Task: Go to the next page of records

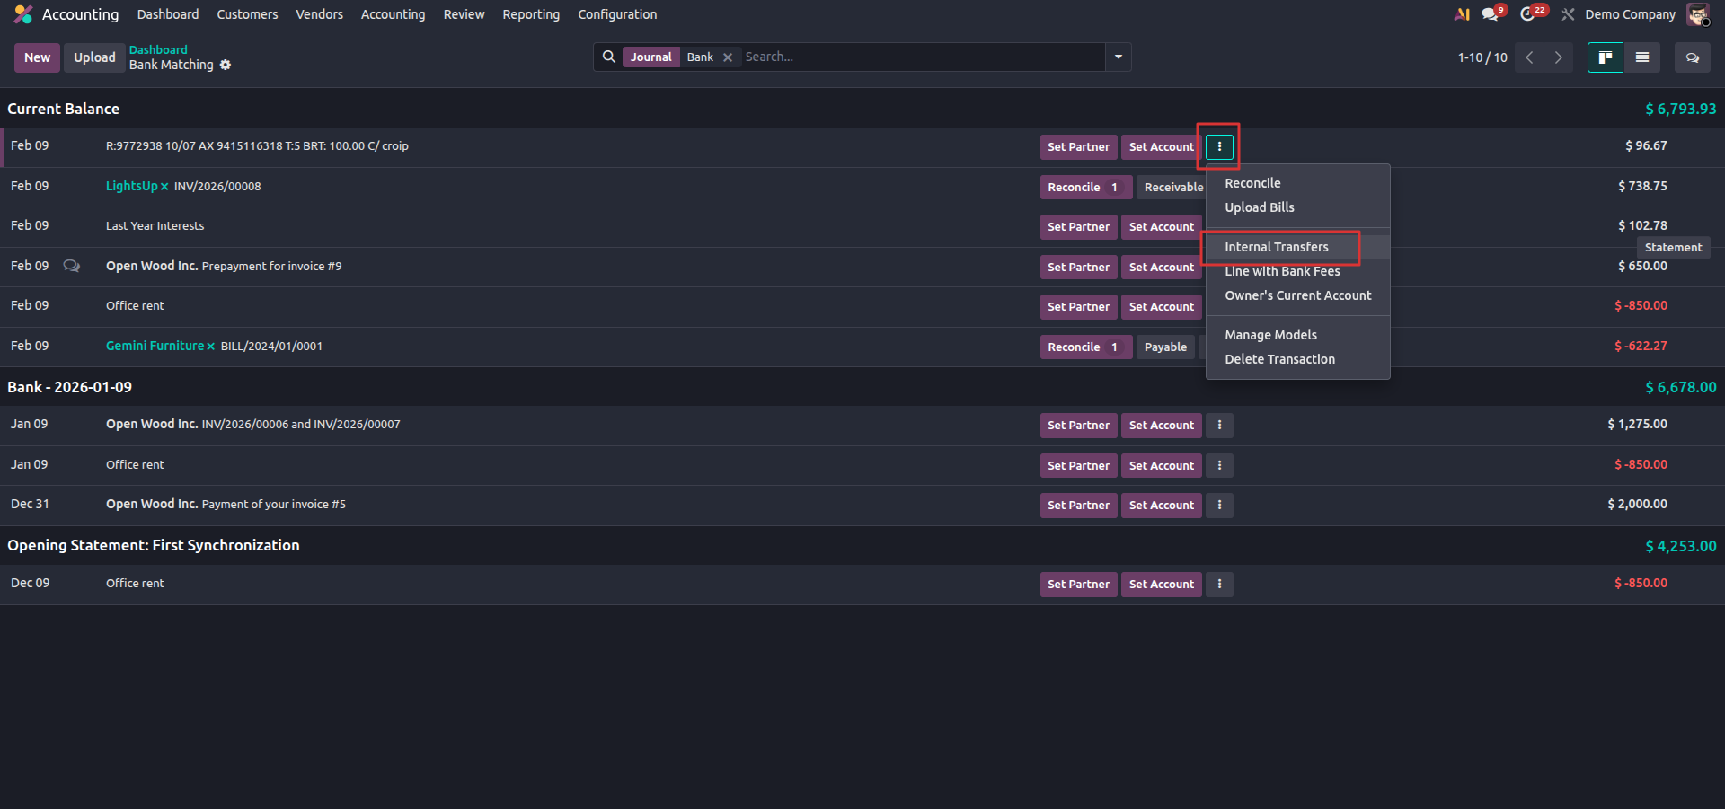Action: pos(1558,57)
